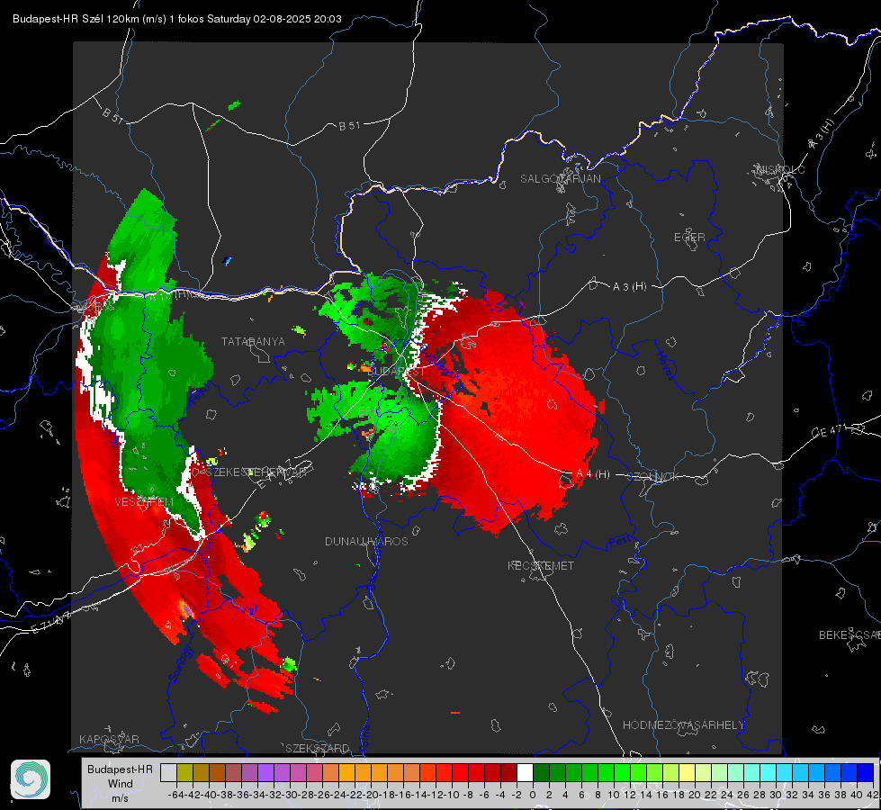881x810 pixels.
Task: Click the MISKOLC city label
Action: coord(780,169)
